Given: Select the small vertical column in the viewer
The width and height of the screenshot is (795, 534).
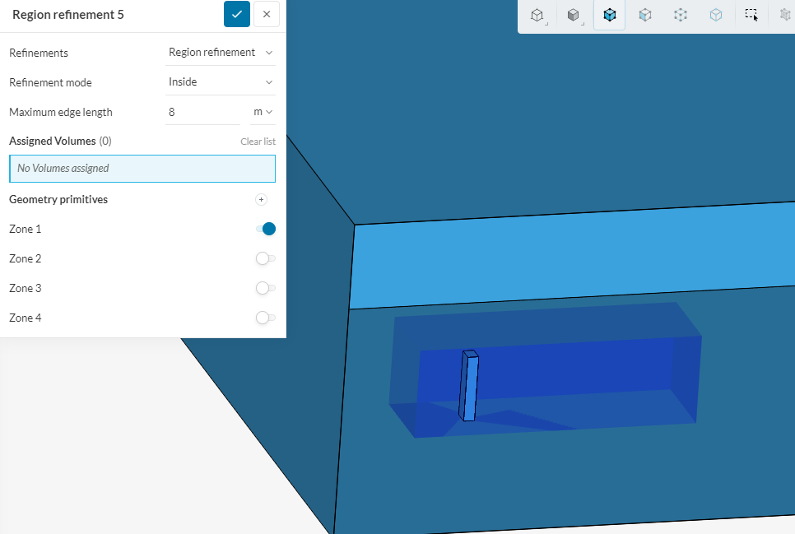Looking at the screenshot, I should tap(469, 386).
